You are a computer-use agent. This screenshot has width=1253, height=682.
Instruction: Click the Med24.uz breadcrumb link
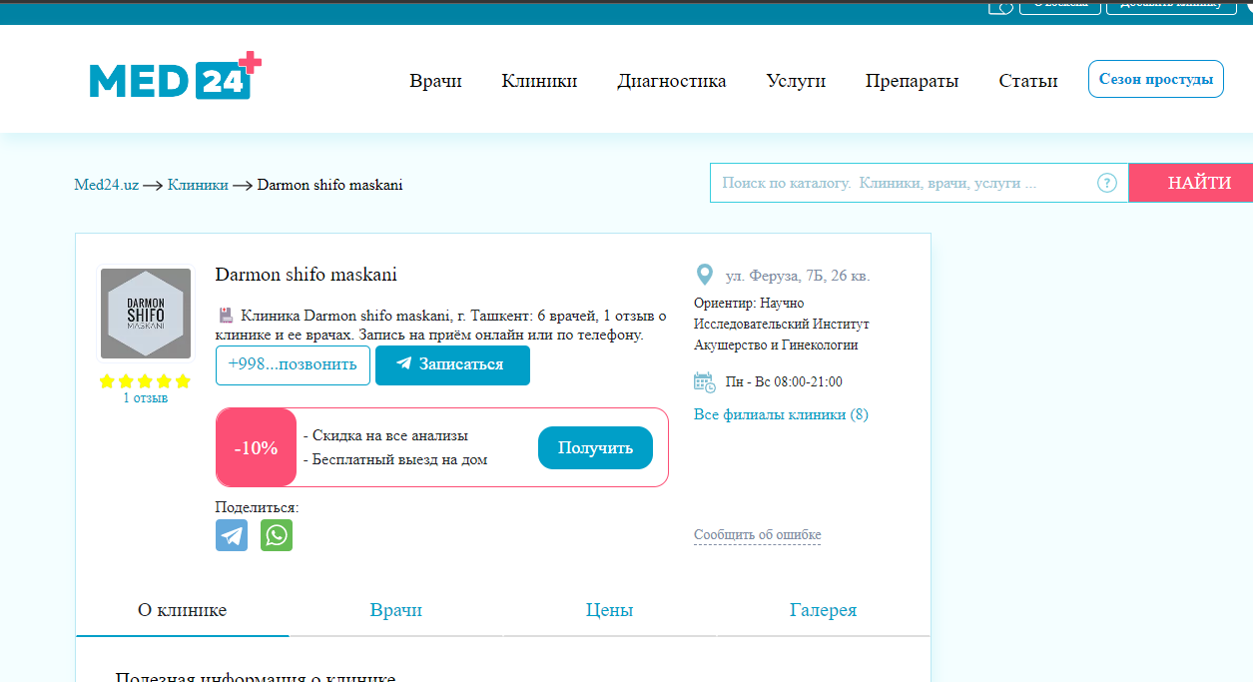coord(106,185)
